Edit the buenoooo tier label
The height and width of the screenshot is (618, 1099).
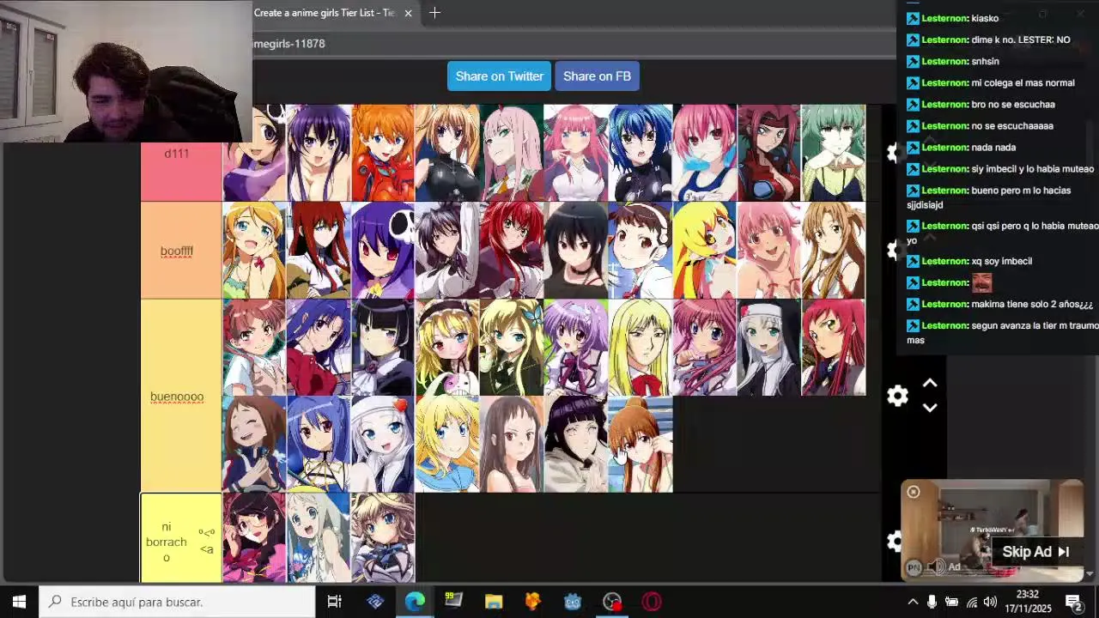(177, 397)
